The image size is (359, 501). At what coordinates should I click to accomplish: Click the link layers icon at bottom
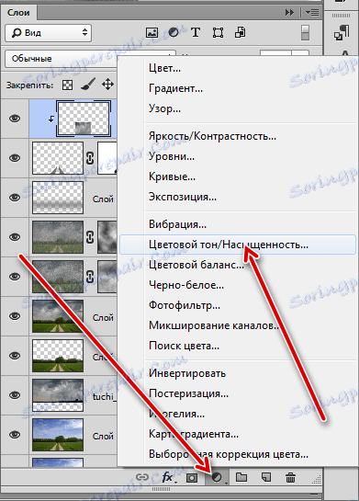[142, 477]
